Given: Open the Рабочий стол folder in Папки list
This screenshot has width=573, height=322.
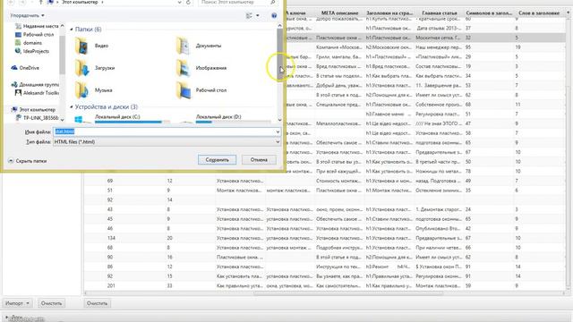Looking at the screenshot, I should (201, 90).
